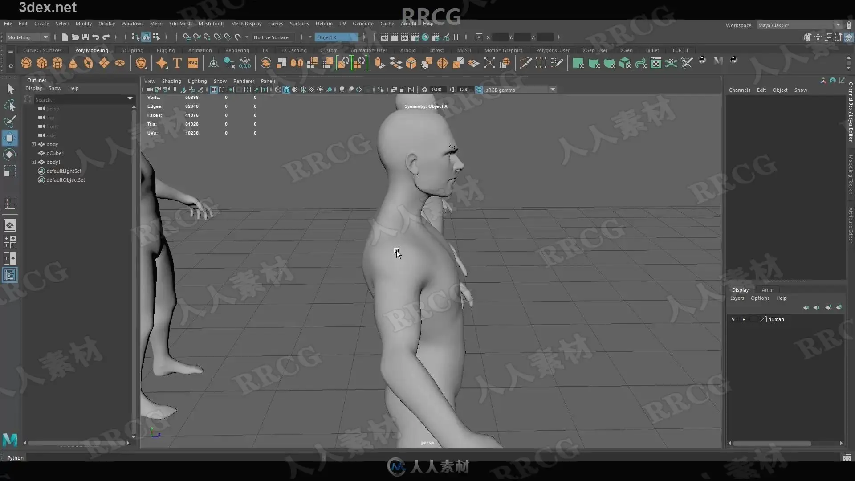Click the undo arrow icon
This screenshot has height=481, width=855.
(96, 37)
